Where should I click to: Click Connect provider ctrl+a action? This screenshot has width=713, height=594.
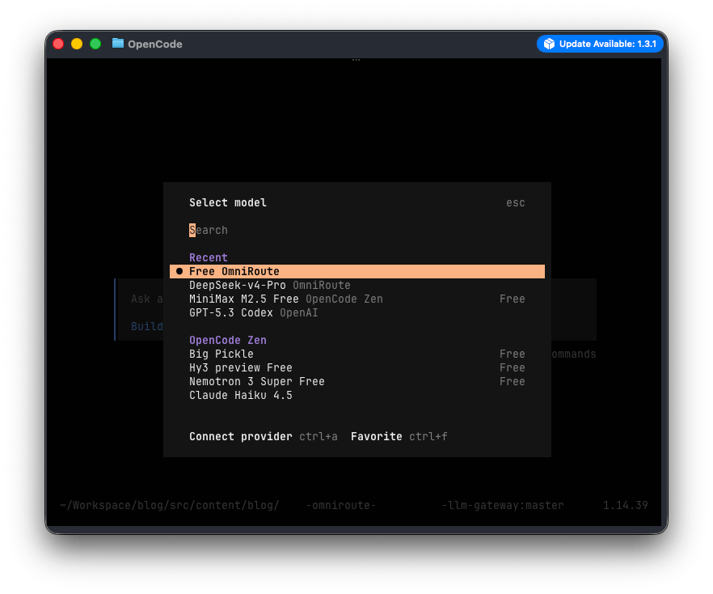pos(264,436)
